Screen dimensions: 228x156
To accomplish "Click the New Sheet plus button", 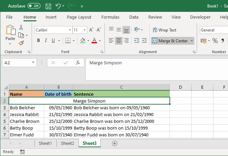I will click(x=115, y=143).
